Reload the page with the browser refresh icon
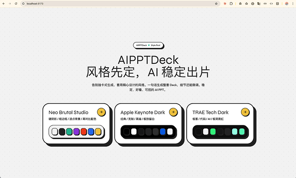This screenshot has height=178, width=296. click(x=16, y=3)
